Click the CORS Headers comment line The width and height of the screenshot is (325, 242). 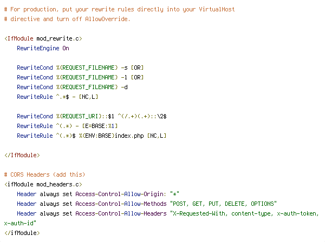coord(44,174)
